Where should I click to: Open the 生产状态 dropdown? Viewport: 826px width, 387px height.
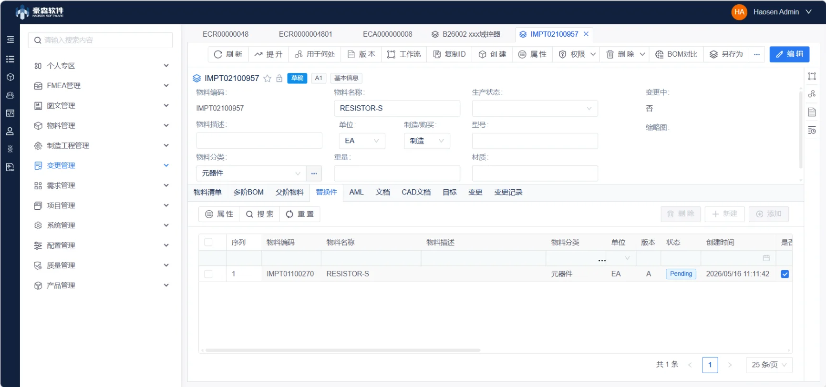pos(535,108)
